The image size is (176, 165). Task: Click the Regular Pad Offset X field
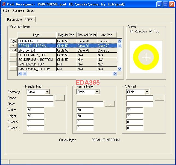36,122
